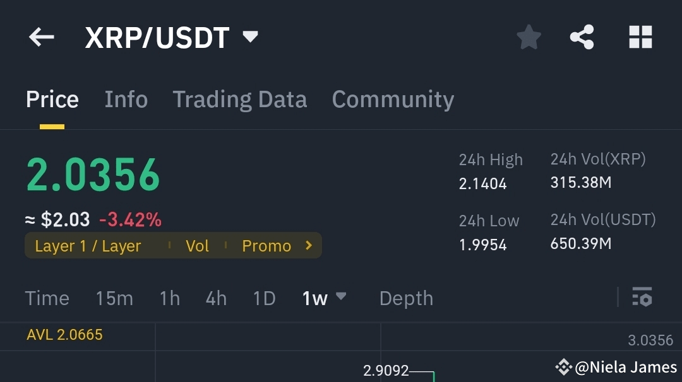Tap the Promo arrow icon in the tag bar
Screen dimensions: 682x382
[x=309, y=246]
